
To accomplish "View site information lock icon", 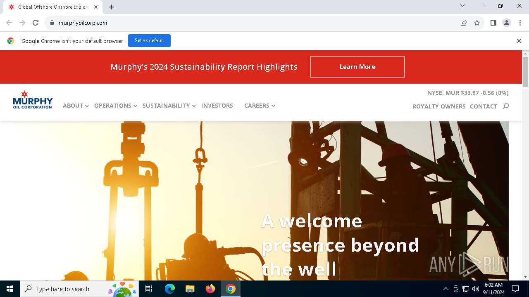I will pyautogui.click(x=52, y=23).
